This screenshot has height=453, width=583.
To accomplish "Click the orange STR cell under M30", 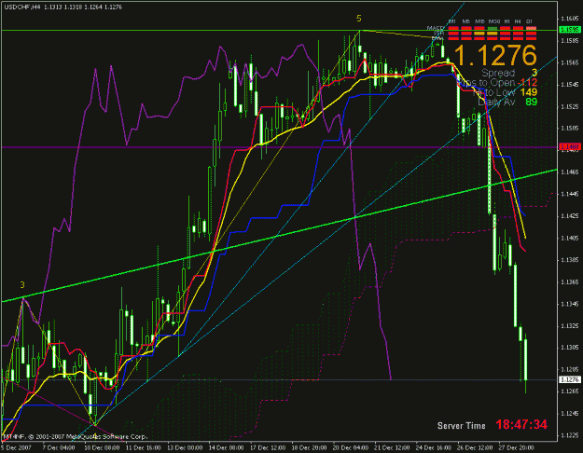I will click(x=493, y=34).
